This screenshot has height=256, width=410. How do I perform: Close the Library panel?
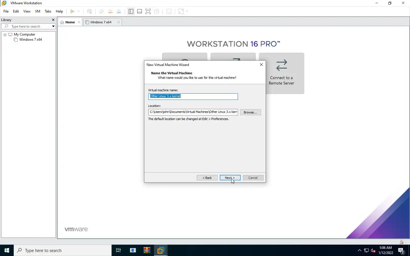(53, 20)
